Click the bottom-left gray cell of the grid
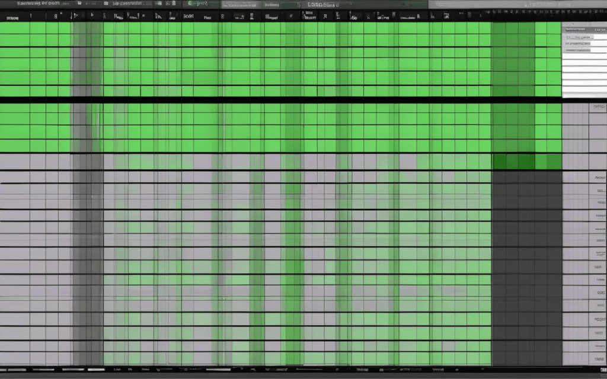This screenshot has width=607, height=379. click(x=15, y=356)
